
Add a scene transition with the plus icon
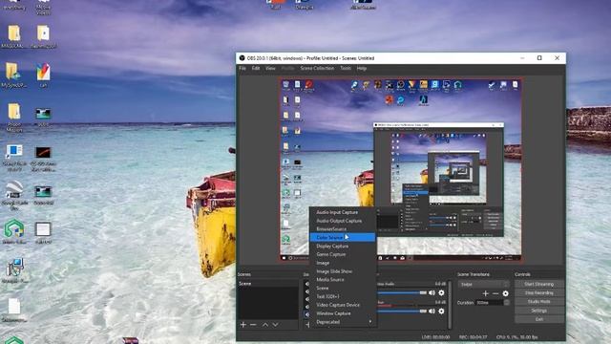click(486, 293)
